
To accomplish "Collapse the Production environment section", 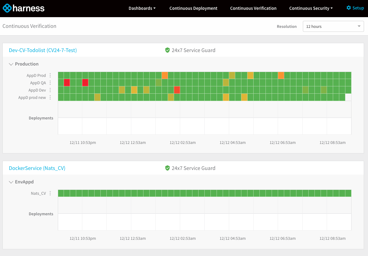I will 11,64.
